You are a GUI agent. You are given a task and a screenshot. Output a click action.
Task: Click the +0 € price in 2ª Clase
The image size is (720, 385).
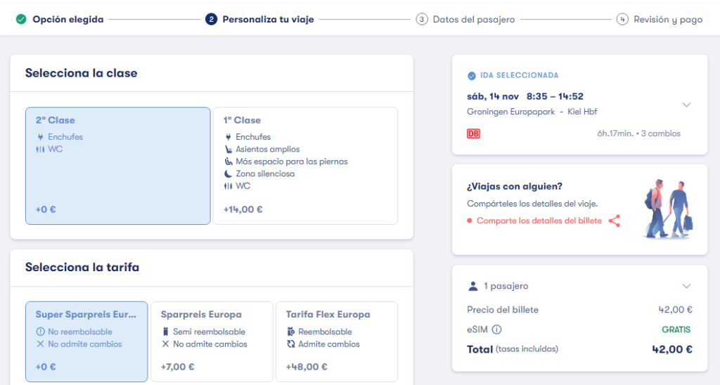click(x=46, y=209)
